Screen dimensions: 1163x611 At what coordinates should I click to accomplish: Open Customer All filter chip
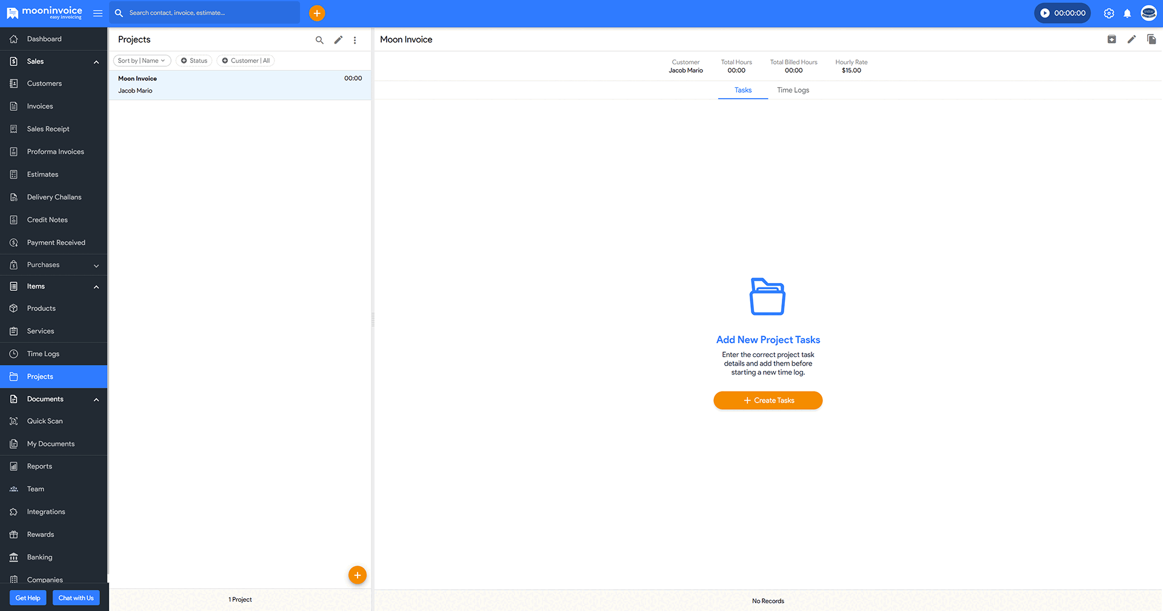coord(245,61)
